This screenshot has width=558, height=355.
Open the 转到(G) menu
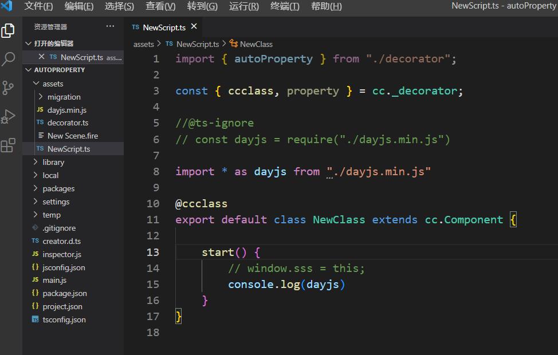202,6
